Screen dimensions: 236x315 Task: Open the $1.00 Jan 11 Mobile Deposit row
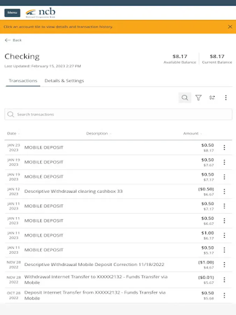pos(105,235)
